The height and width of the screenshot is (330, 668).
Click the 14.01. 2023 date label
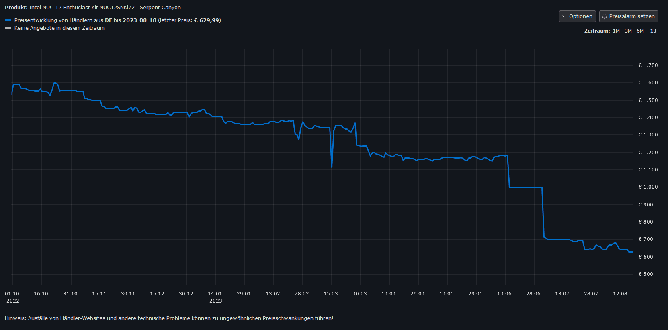click(x=216, y=297)
